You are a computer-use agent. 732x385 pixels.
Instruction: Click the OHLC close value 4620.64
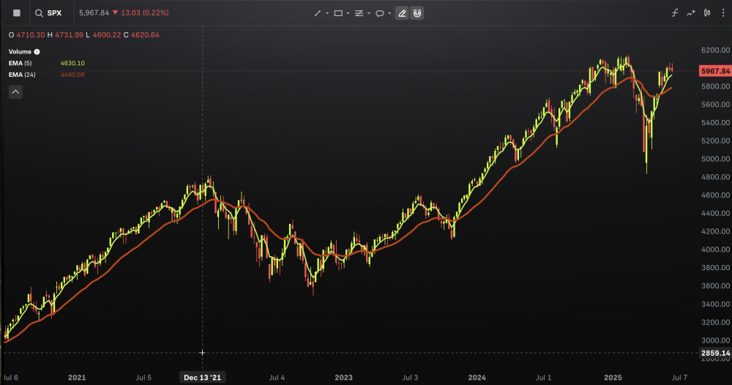tap(145, 35)
